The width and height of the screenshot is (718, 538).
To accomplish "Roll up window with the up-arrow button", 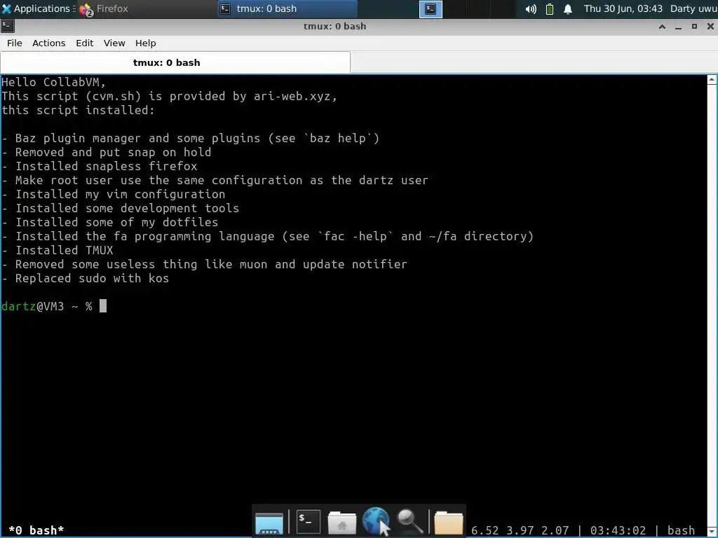I will click(x=662, y=27).
